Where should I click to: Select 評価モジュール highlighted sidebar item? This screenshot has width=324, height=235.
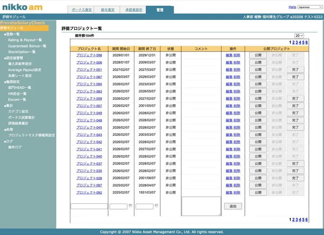point(24,28)
